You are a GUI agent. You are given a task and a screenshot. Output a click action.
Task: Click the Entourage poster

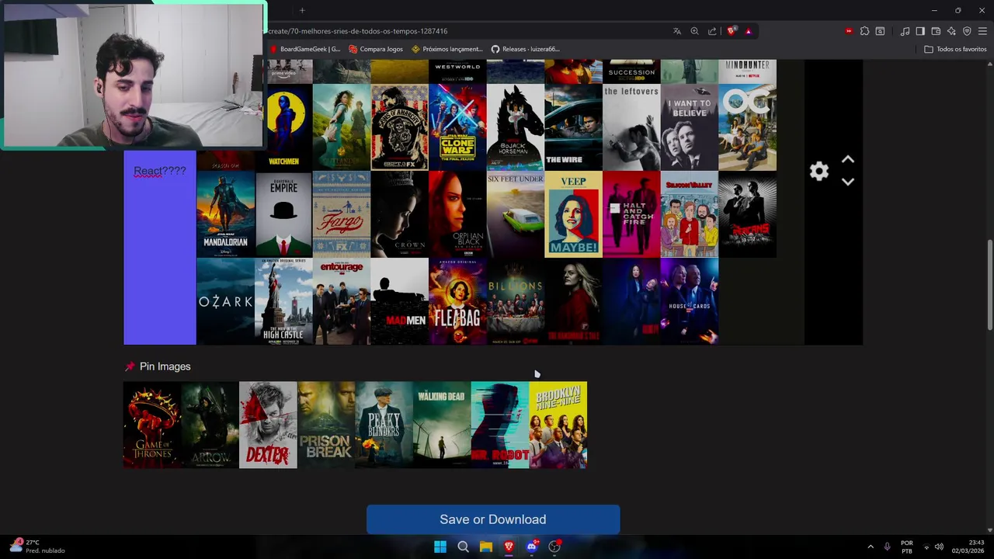coord(342,301)
